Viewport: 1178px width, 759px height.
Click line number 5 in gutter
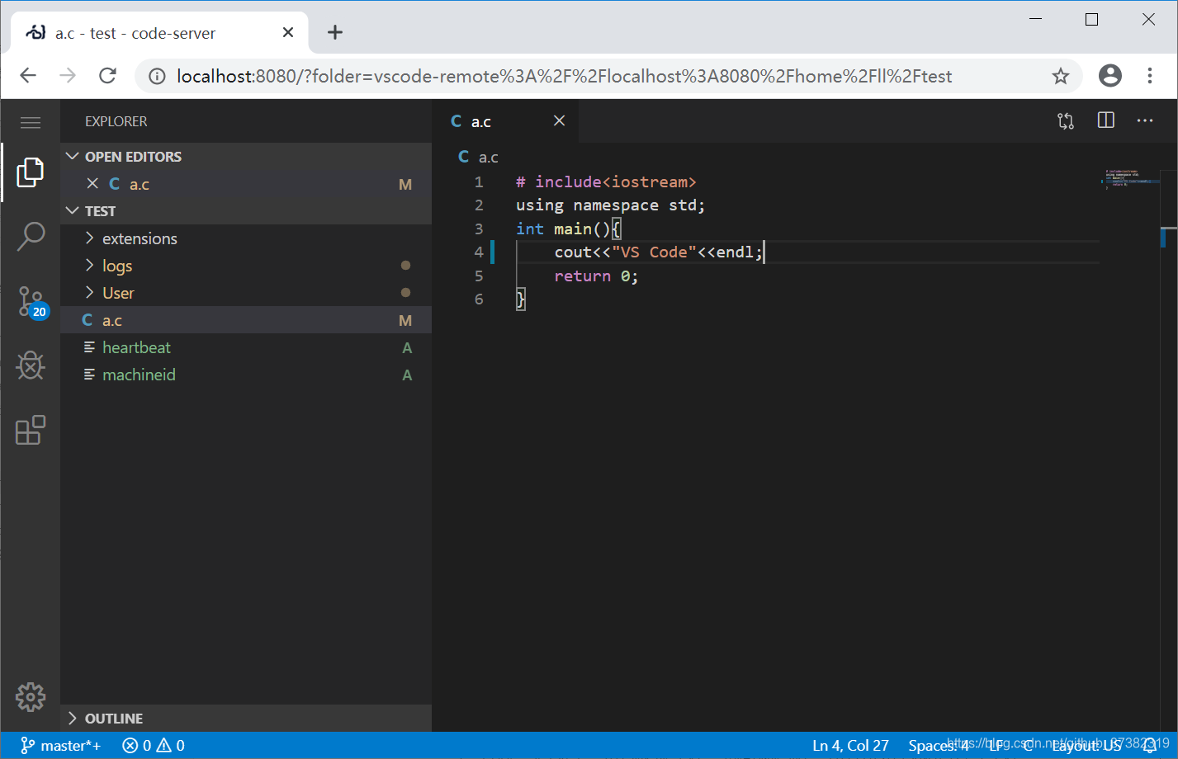[x=479, y=276]
